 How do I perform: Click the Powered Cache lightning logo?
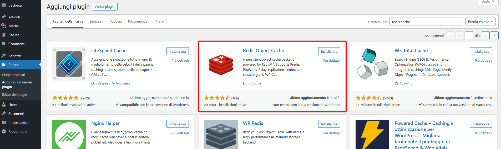372,134
